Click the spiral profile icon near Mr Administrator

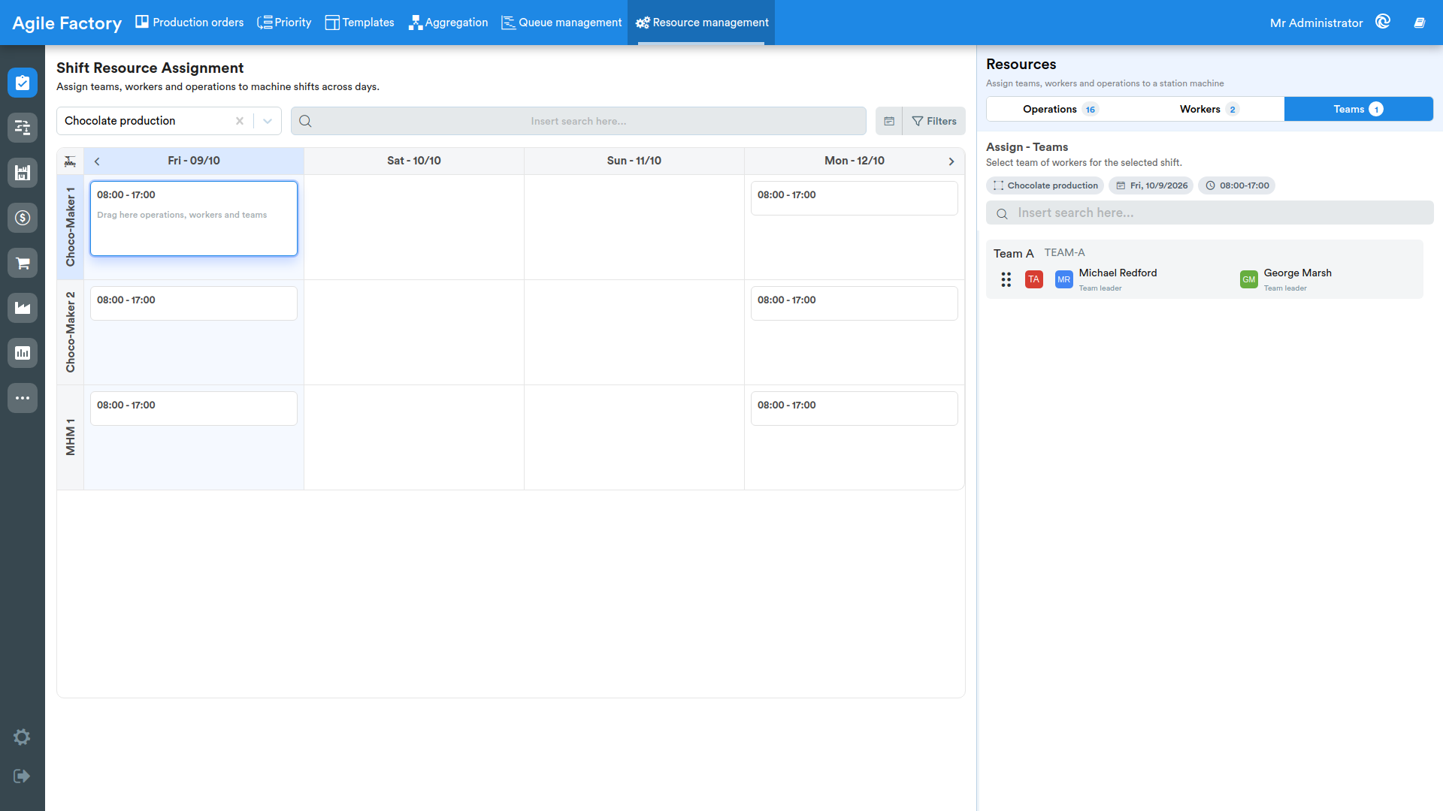click(x=1383, y=22)
